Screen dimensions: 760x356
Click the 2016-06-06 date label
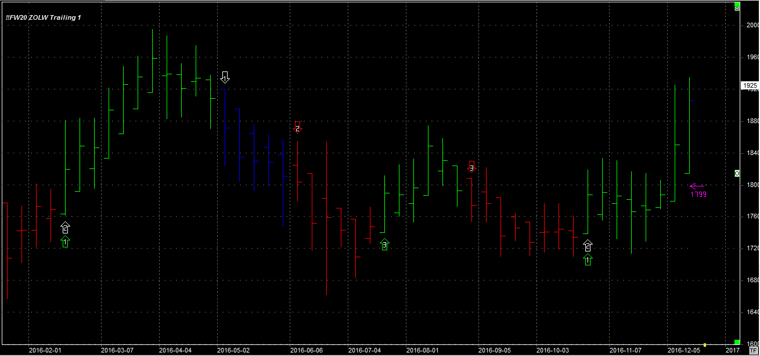pos(306,350)
